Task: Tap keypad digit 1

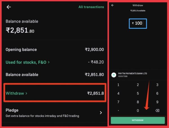Action: [118, 85]
